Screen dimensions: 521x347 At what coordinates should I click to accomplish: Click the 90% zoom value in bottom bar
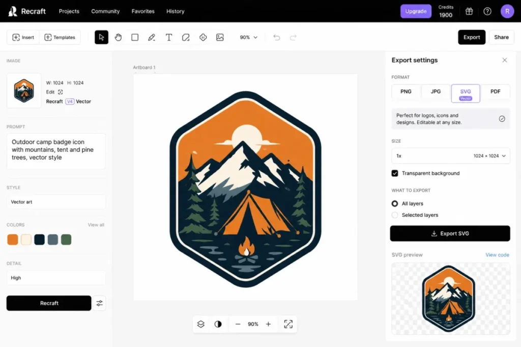point(253,324)
